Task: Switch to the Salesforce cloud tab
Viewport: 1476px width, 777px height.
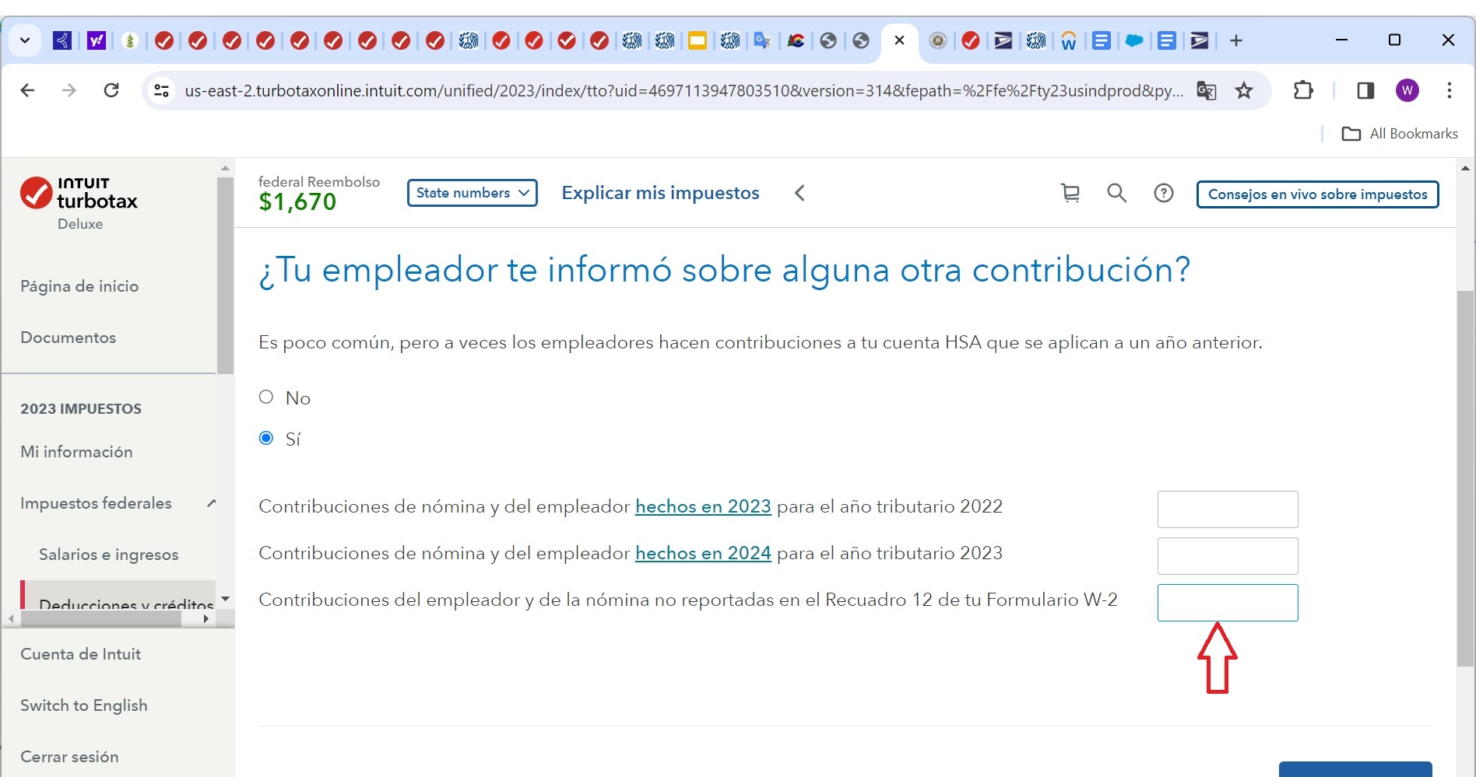Action: click(x=1134, y=40)
